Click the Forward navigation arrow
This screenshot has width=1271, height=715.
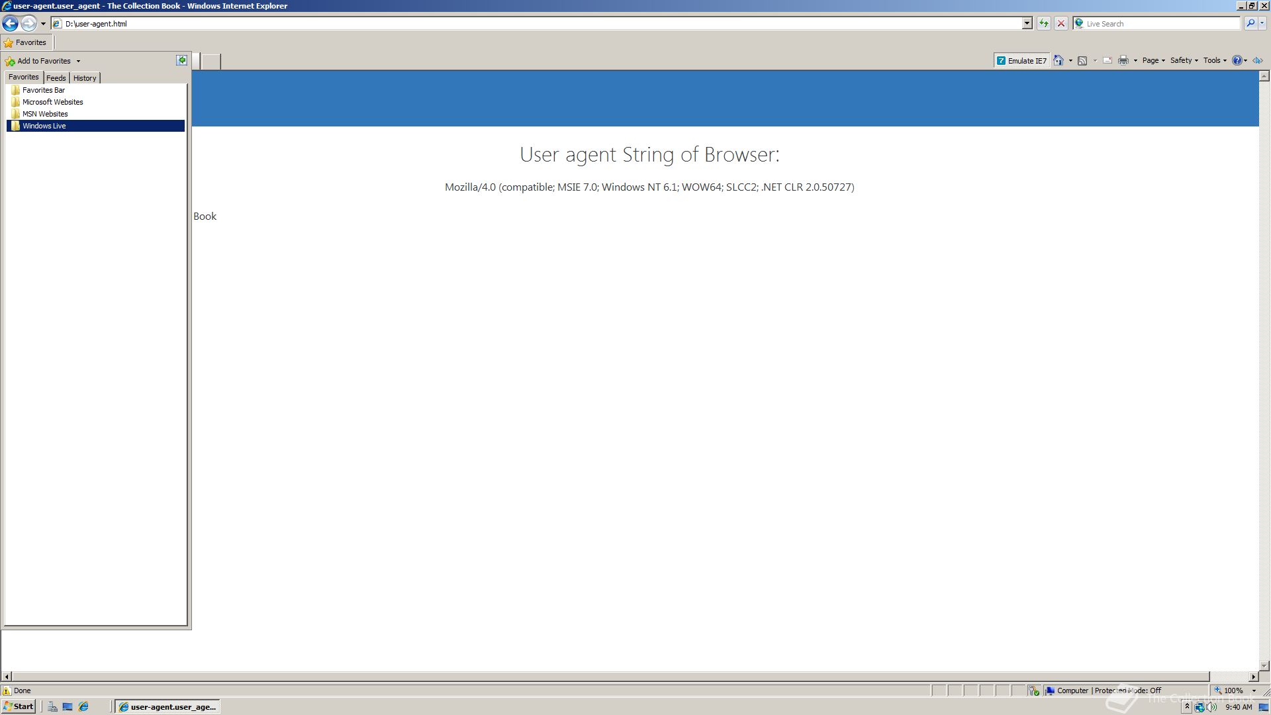28,24
